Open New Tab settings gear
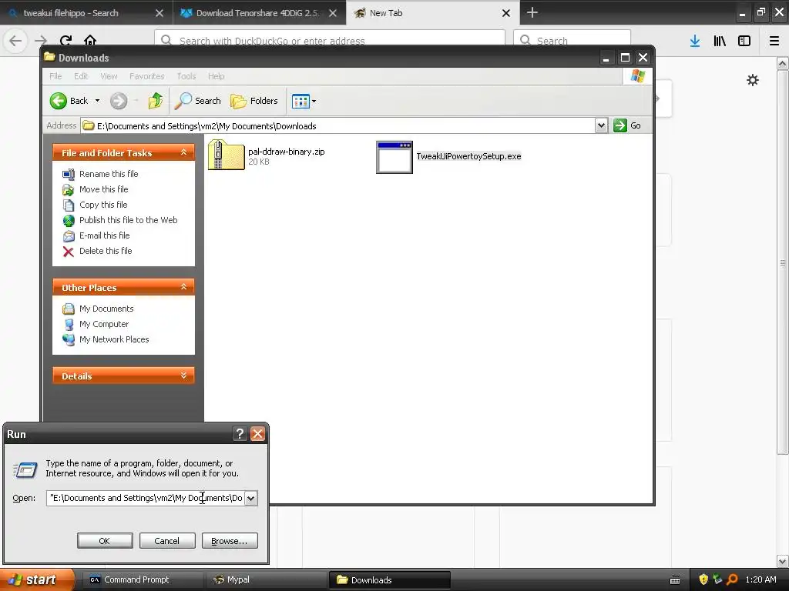 [x=752, y=80]
